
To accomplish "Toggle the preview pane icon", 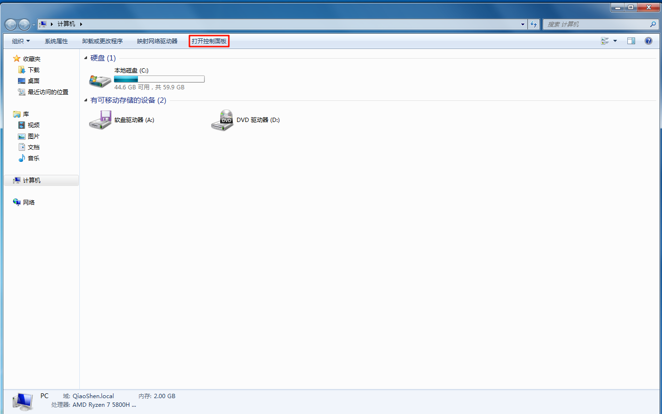I will click(x=631, y=41).
